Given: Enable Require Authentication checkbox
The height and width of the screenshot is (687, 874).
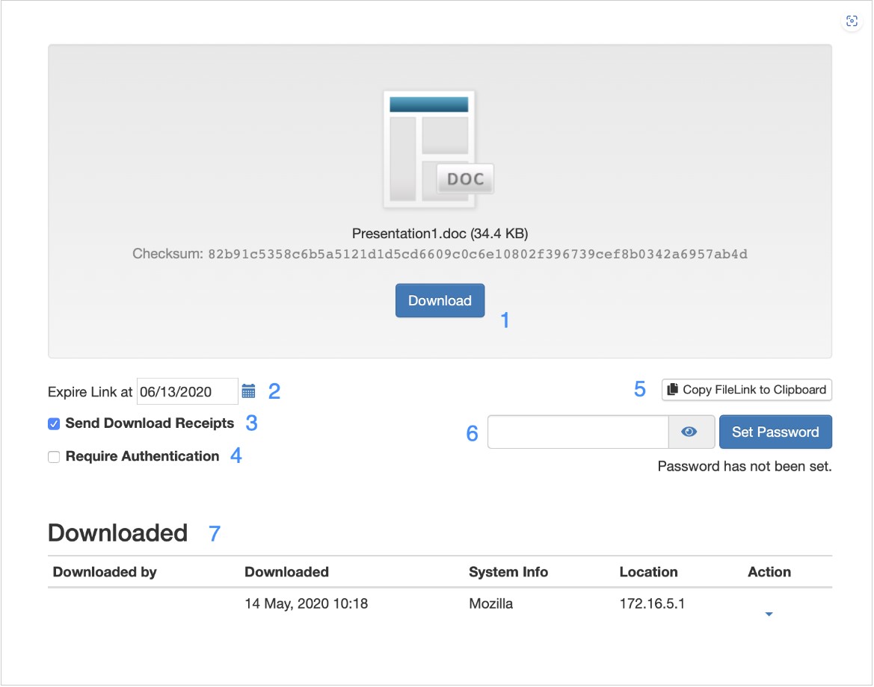Looking at the screenshot, I should click(x=54, y=457).
